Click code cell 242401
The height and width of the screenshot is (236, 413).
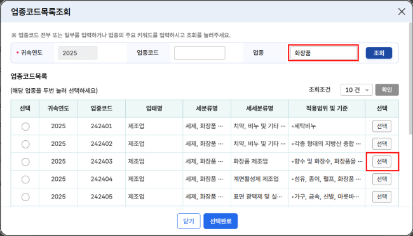point(102,126)
